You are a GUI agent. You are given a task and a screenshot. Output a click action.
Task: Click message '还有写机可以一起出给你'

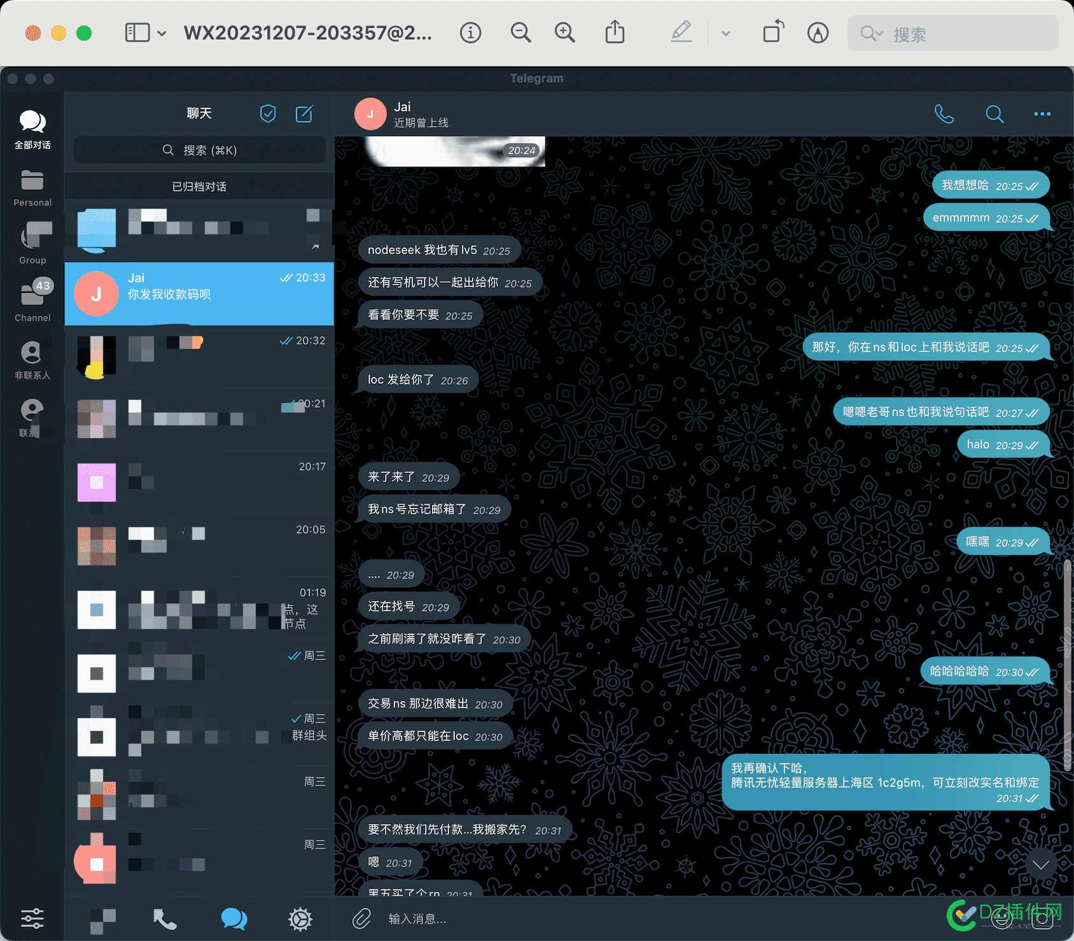tap(449, 283)
